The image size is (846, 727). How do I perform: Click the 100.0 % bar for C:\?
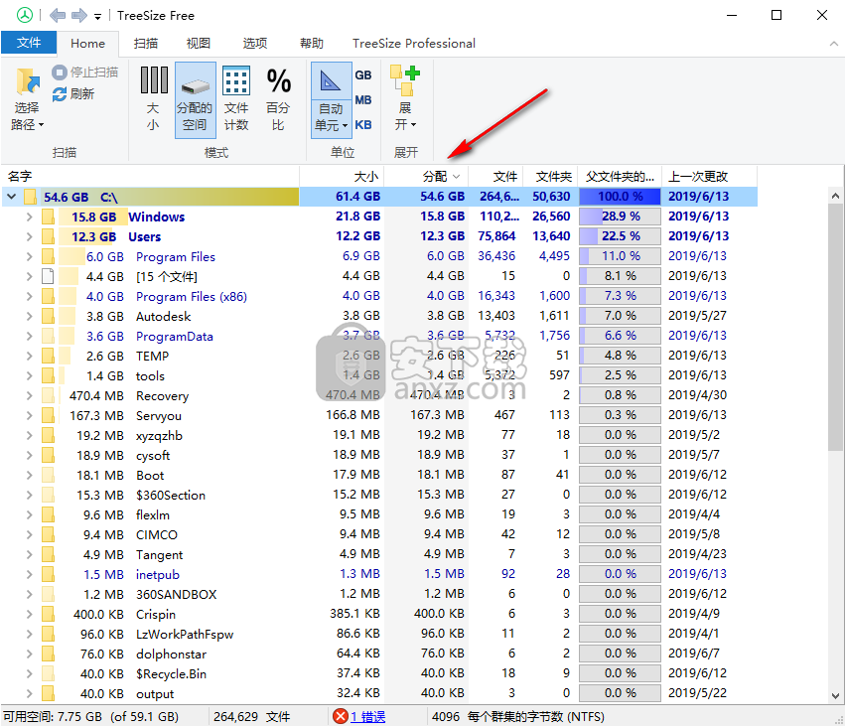coord(620,197)
